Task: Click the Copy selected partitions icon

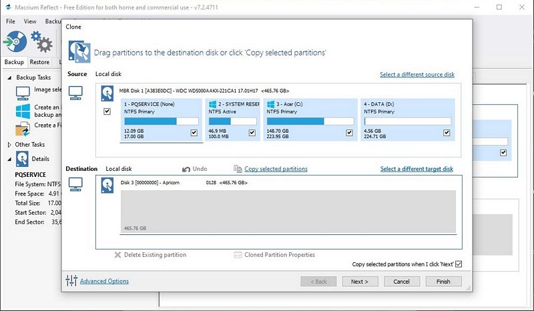Action: click(238, 169)
